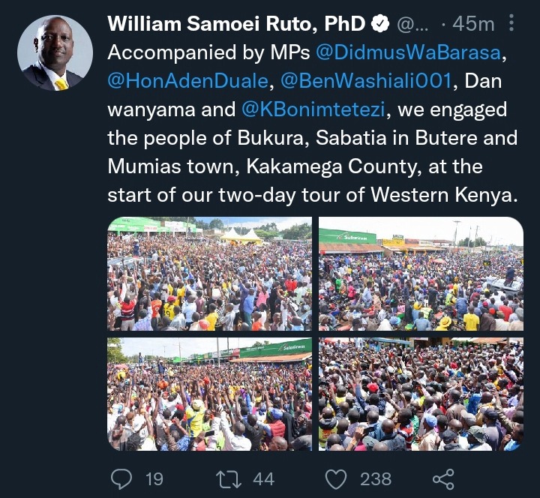This screenshot has width=540, height=498.
Task: Open the @DidmusWaBarasa mention
Action: coord(408,52)
